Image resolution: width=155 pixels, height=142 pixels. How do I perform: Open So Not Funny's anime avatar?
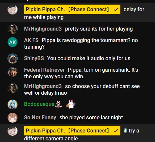(x=13, y=118)
